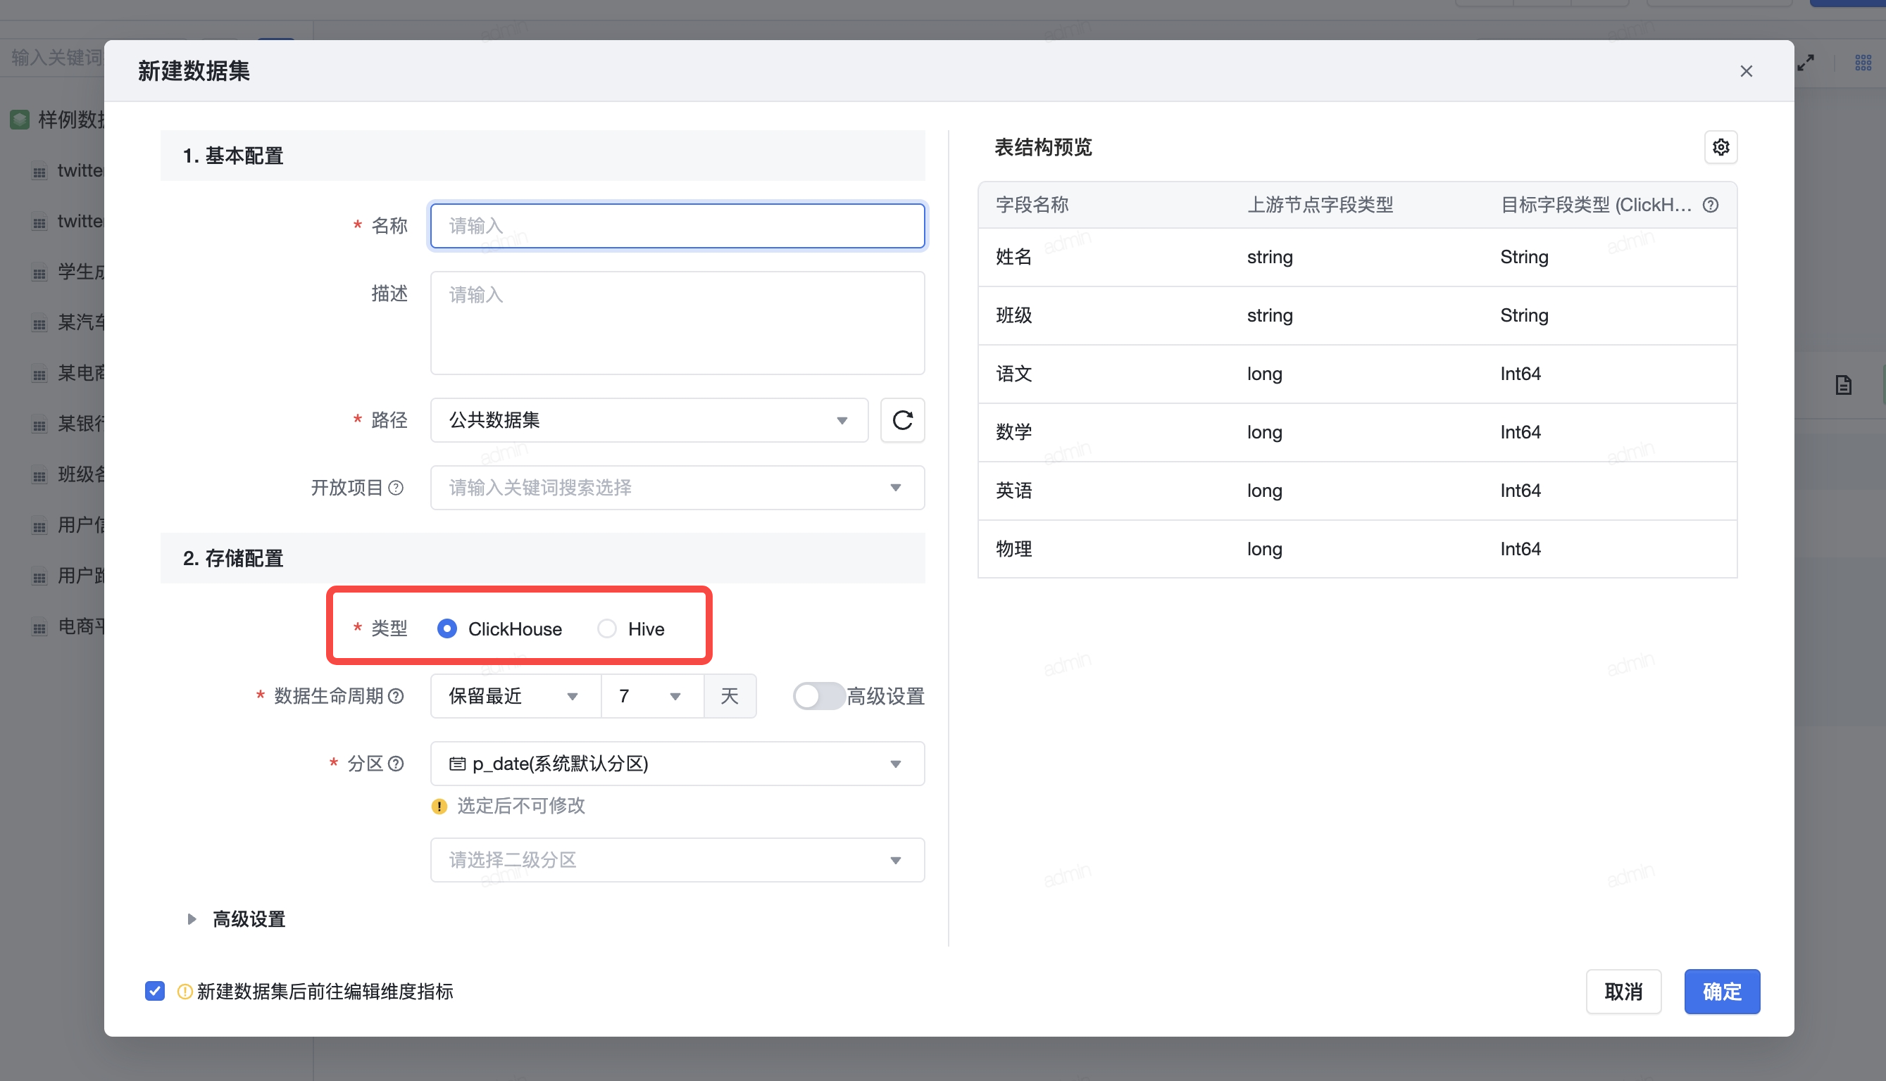The width and height of the screenshot is (1886, 1081).
Task: Open the 请选择二级分区 dropdown
Action: click(676, 860)
